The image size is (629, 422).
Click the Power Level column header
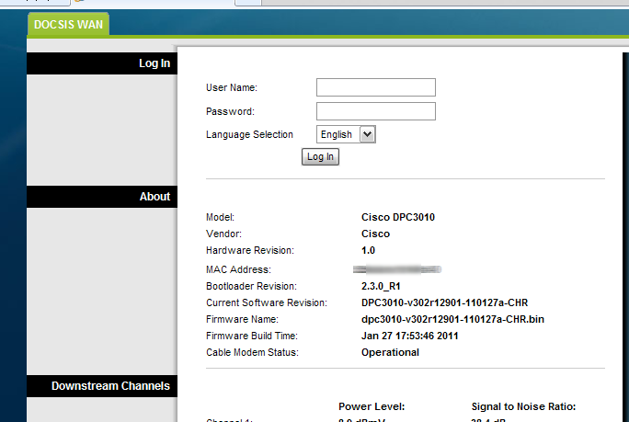coord(372,406)
